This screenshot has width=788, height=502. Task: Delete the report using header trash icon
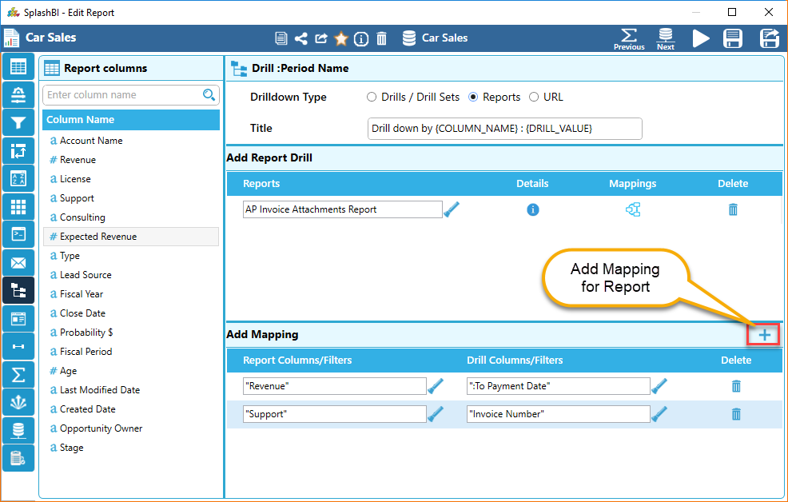[381, 38]
